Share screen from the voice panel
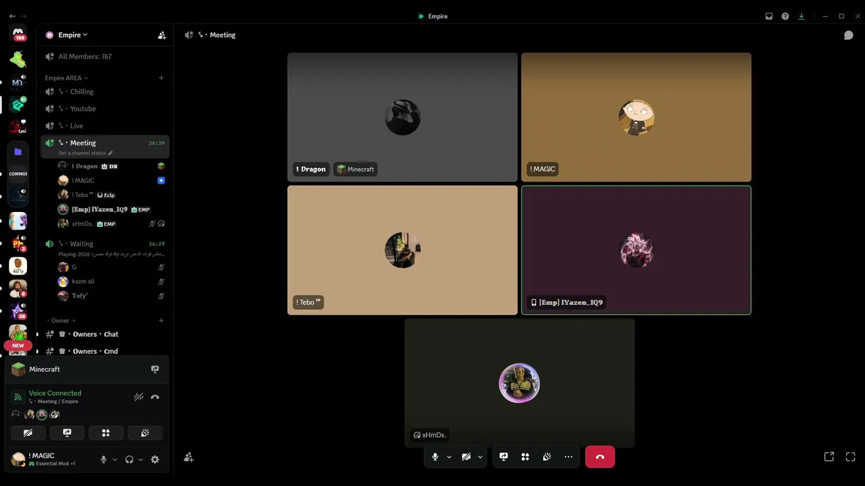The height and width of the screenshot is (486, 865). (x=67, y=433)
